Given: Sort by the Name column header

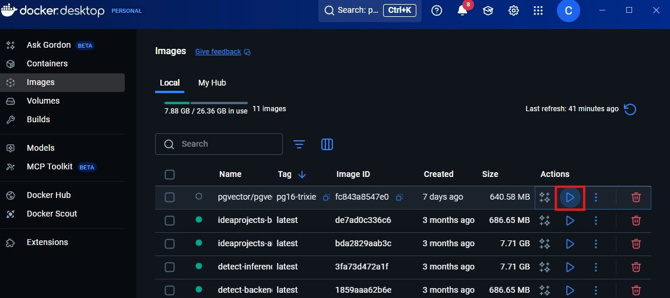Looking at the screenshot, I should pyautogui.click(x=230, y=175).
